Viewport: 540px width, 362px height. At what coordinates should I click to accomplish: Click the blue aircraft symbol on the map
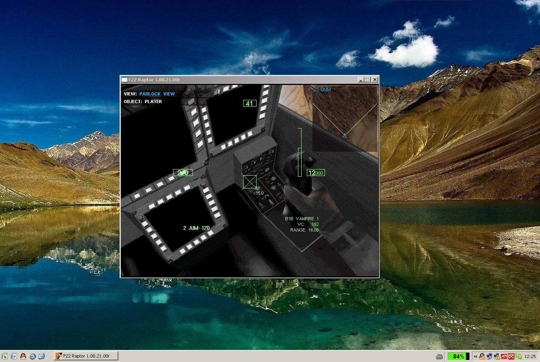pos(344,136)
